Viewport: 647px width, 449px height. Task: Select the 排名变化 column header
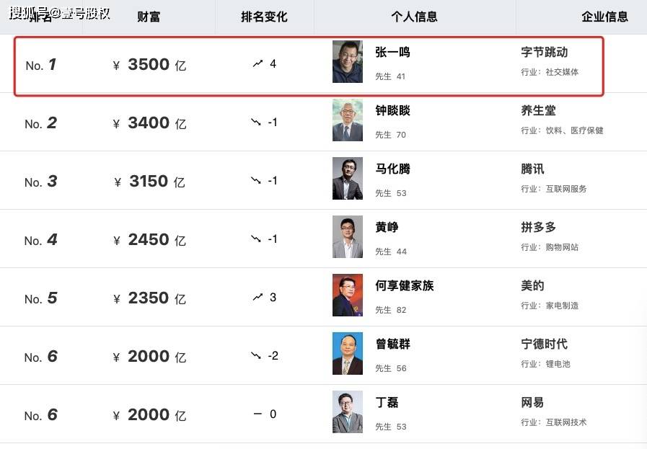[x=264, y=17]
